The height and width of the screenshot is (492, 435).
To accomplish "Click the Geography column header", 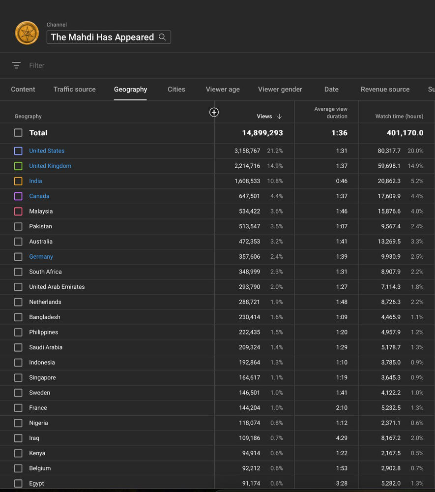I will (28, 117).
